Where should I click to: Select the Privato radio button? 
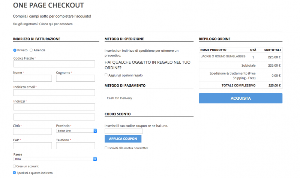coord(15,50)
